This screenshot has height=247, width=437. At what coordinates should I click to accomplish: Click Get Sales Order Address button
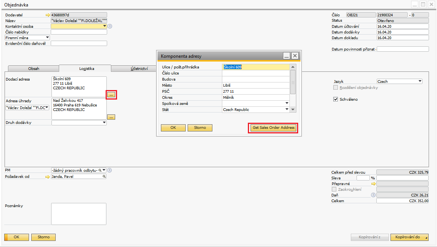point(273,128)
